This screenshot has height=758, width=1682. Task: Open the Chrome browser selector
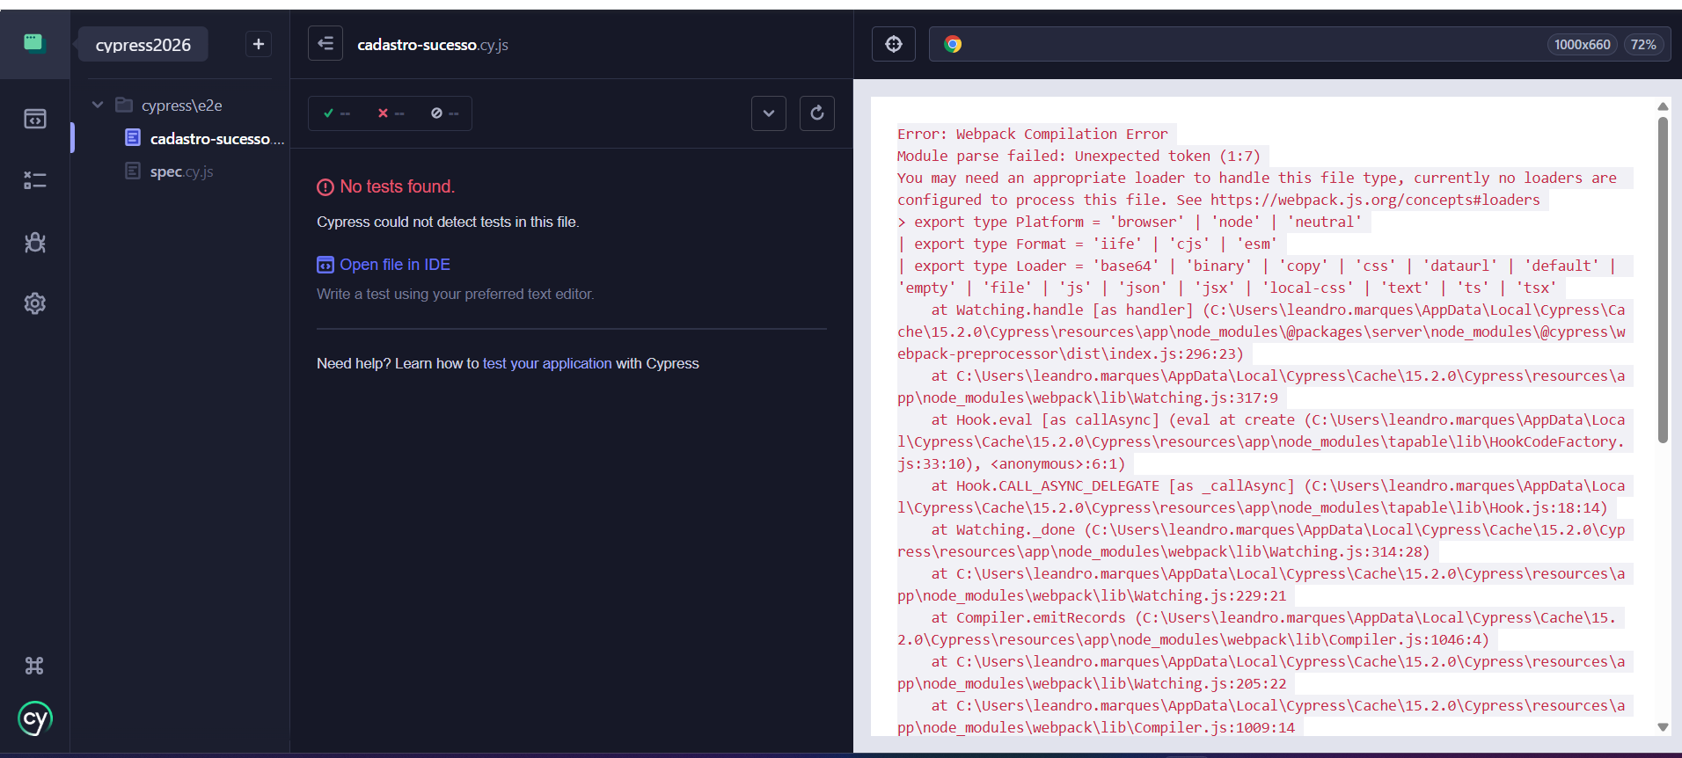[x=953, y=44]
